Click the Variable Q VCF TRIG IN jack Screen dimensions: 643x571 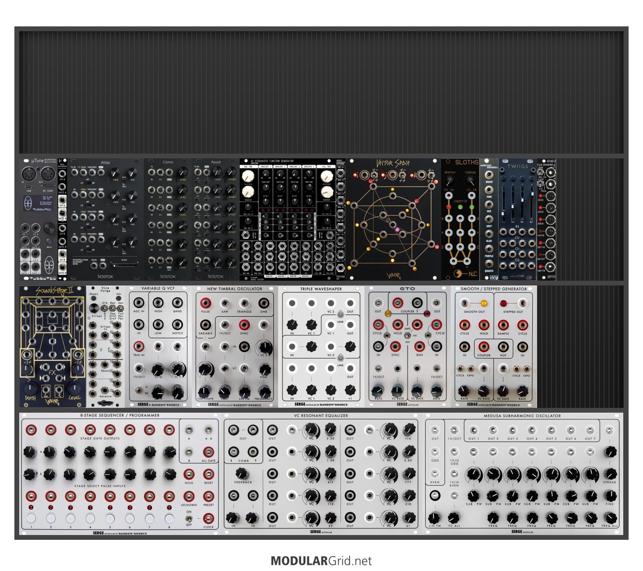tap(139, 346)
